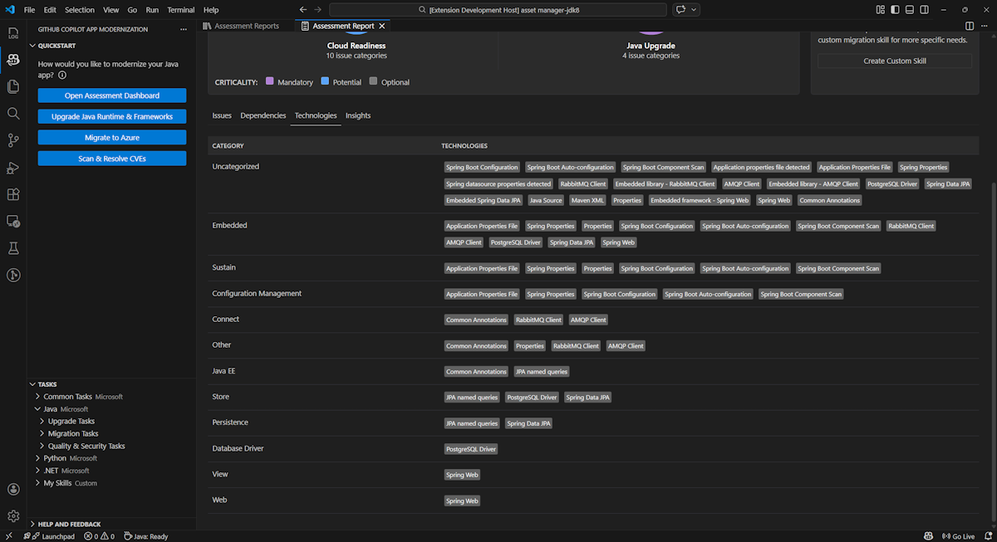Switch to the Dependencies tab
Image resolution: width=997 pixels, height=542 pixels.
click(x=263, y=115)
